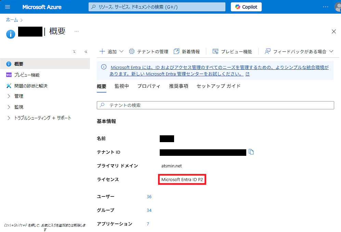Click the ライセンス label
The width and height of the screenshot is (341, 232).
point(108,179)
